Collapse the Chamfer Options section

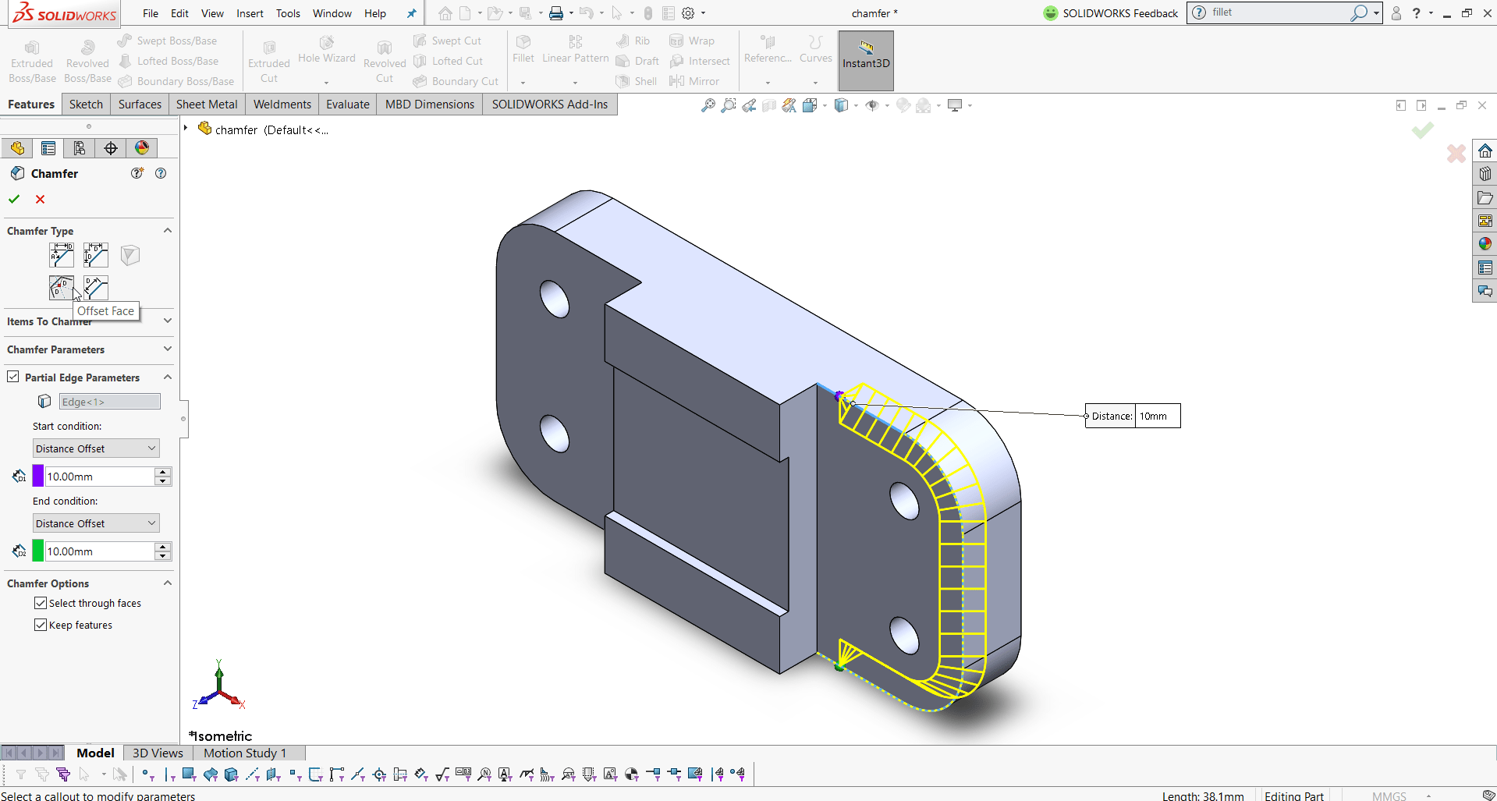pyautogui.click(x=167, y=583)
